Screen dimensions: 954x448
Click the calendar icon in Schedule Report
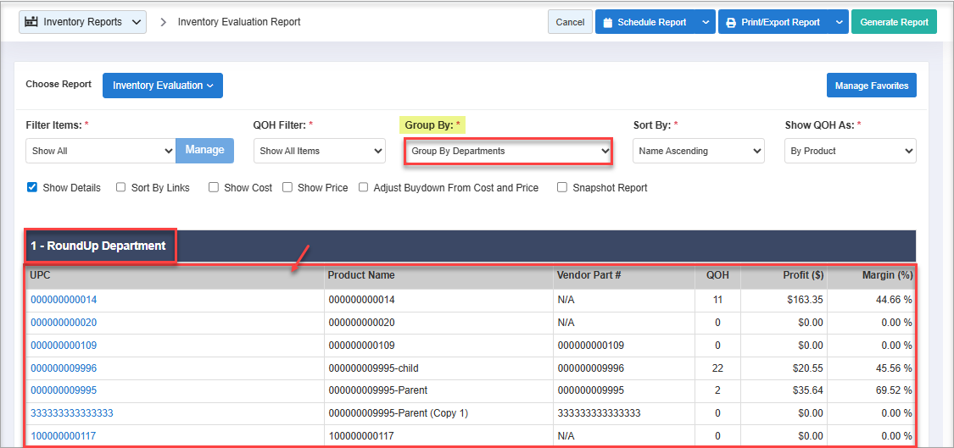click(607, 23)
